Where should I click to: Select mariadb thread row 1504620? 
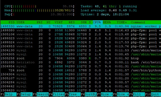81,90
